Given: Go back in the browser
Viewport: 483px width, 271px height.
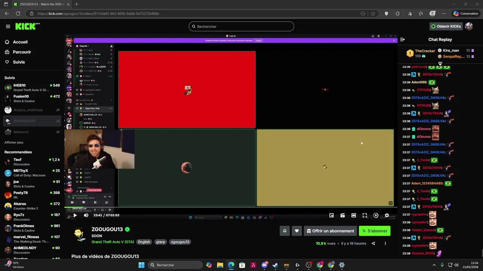Looking at the screenshot, I should click(7, 14).
